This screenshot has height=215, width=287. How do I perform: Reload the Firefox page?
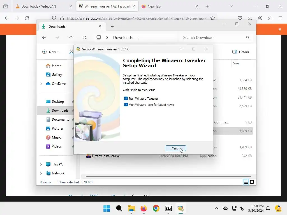click(x=27, y=18)
